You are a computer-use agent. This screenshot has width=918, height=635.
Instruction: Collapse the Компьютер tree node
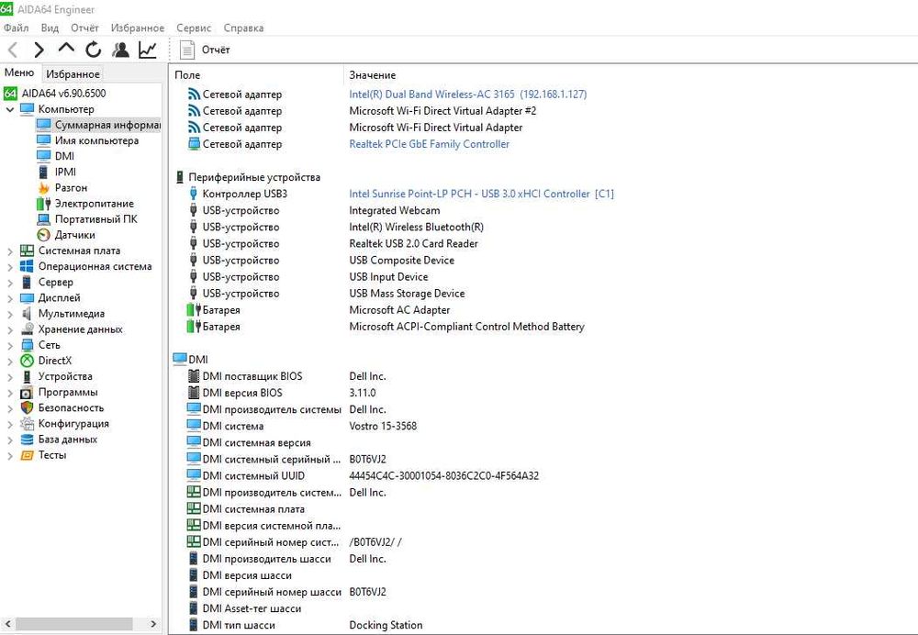10,109
